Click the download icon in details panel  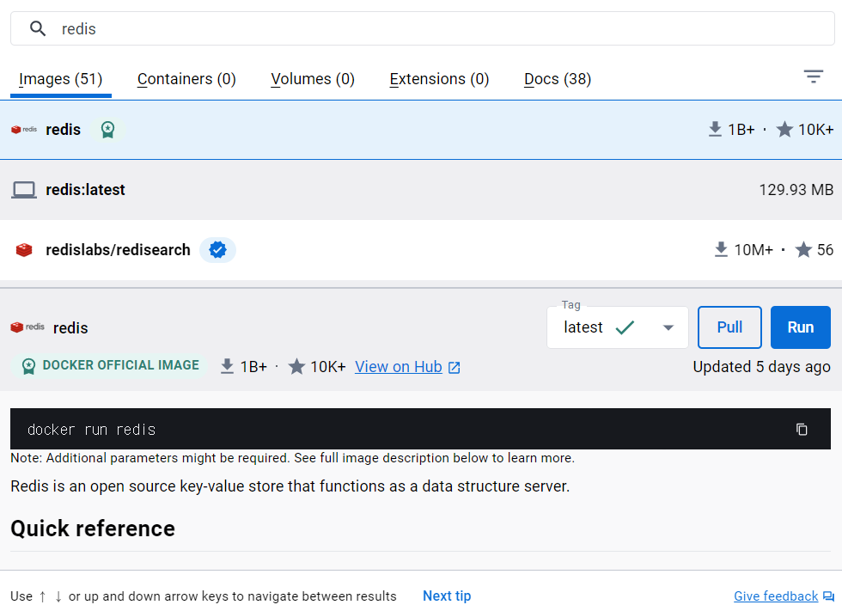227,366
